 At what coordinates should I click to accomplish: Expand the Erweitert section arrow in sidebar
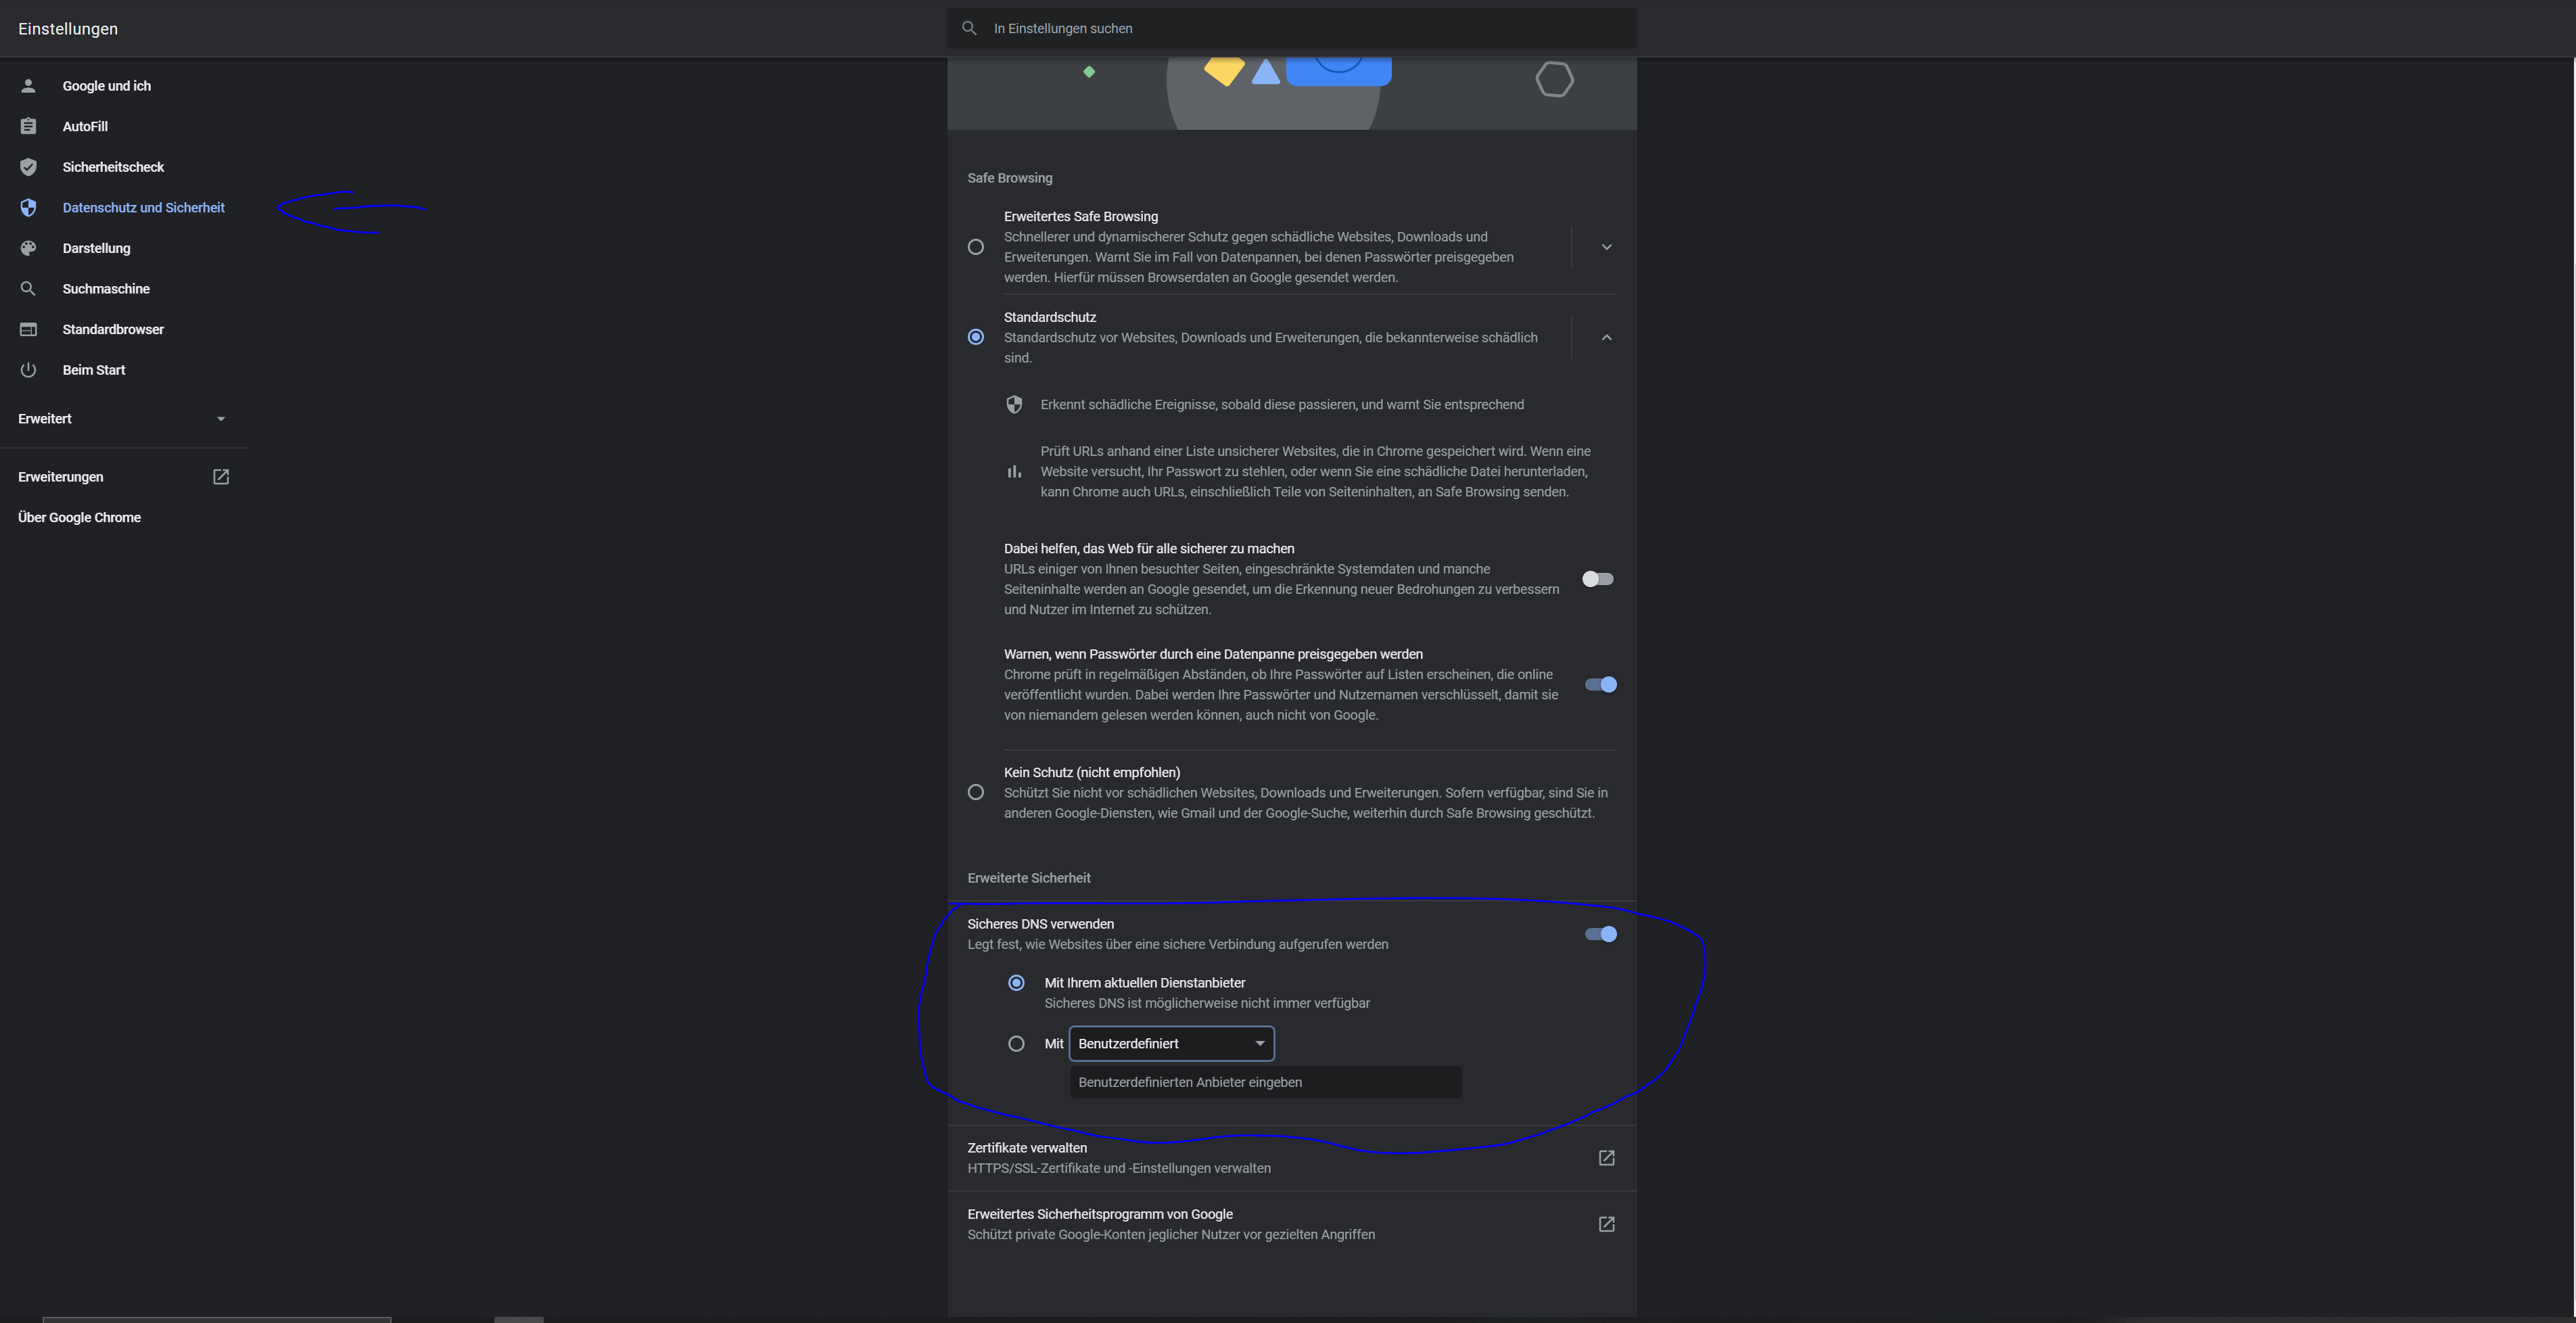click(x=221, y=419)
